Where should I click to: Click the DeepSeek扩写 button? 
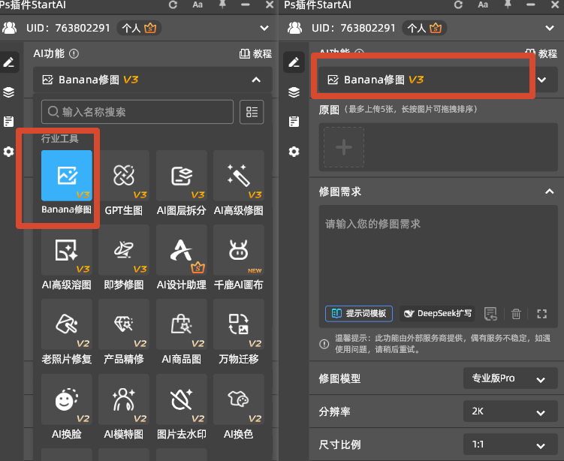click(x=437, y=314)
